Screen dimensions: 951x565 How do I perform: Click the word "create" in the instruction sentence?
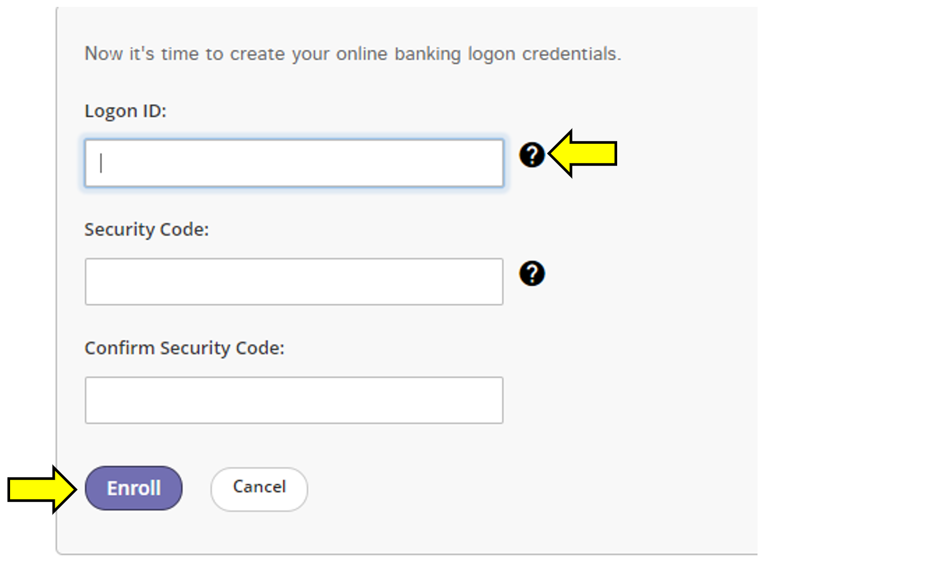point(257,54)
